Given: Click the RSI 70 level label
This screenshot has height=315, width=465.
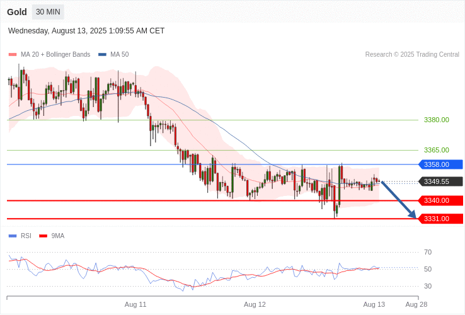Looking at the screenshot, I should click(428, 252).
